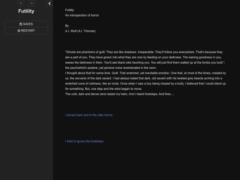
Task: Open the SAVES dialog
Action: click(x=26, y=24)
